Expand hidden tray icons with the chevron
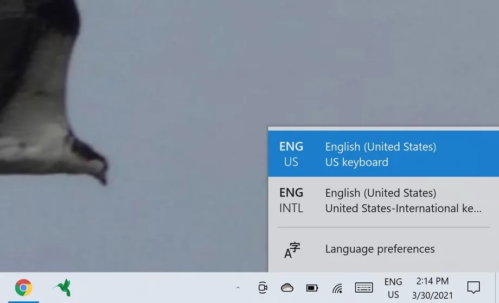499x303 pixels. pos(238,288)
